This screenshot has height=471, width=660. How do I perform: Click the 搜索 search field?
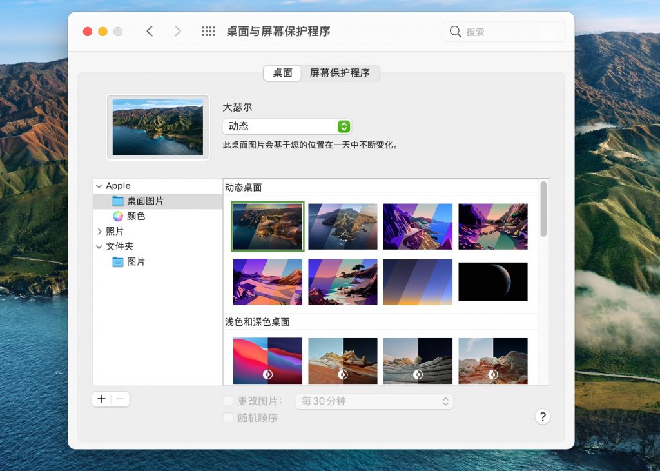coord(504,32)
